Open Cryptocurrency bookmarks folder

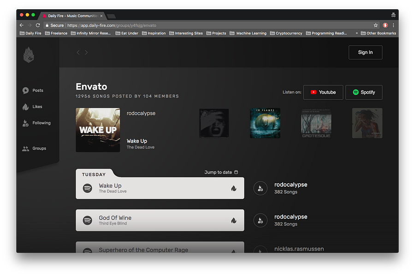pos(286,33)
